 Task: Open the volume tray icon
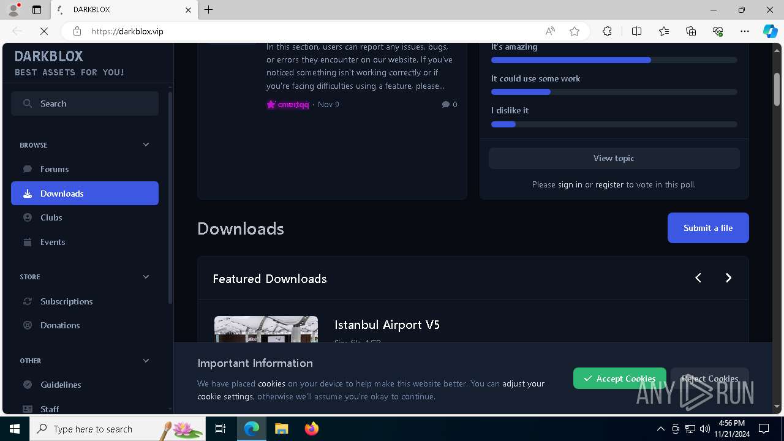click(705, 429)
